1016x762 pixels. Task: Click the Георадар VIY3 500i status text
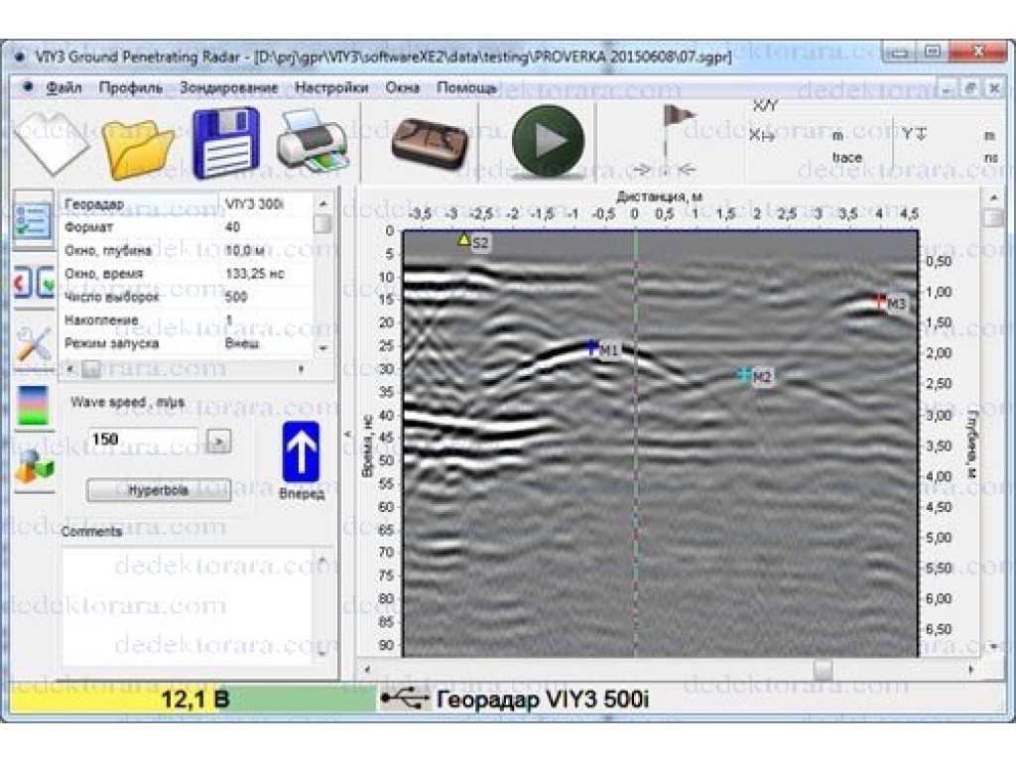pyautogui.click(x=543, y=699)
